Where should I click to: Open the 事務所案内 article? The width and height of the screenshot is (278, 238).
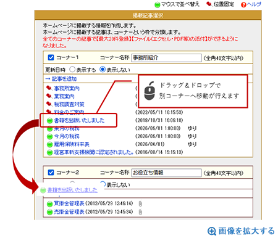click(x=67, y=88)
